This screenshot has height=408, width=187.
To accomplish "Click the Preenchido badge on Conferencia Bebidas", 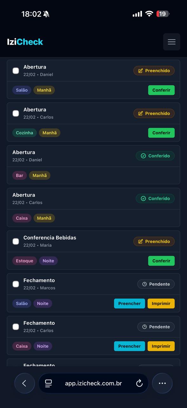I will pyautogui.click(x=154, y=241).
